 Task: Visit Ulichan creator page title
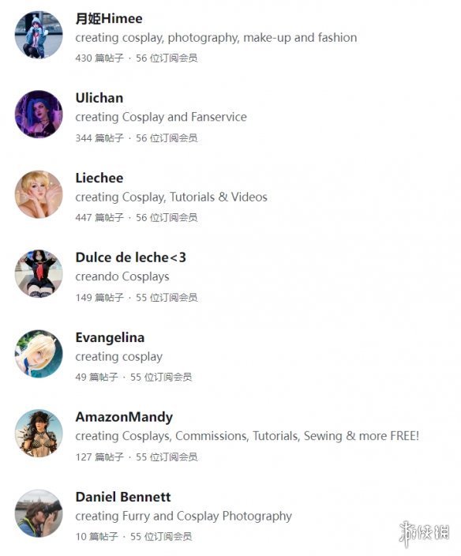pyautogui.click(x=99, y=98)
